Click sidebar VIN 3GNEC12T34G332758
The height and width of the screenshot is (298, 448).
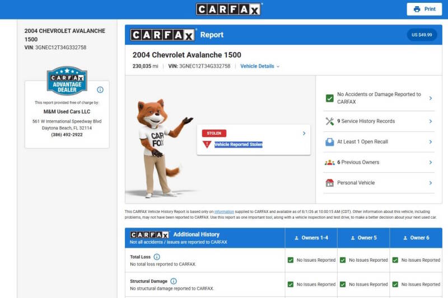click(x=55, y=48)
